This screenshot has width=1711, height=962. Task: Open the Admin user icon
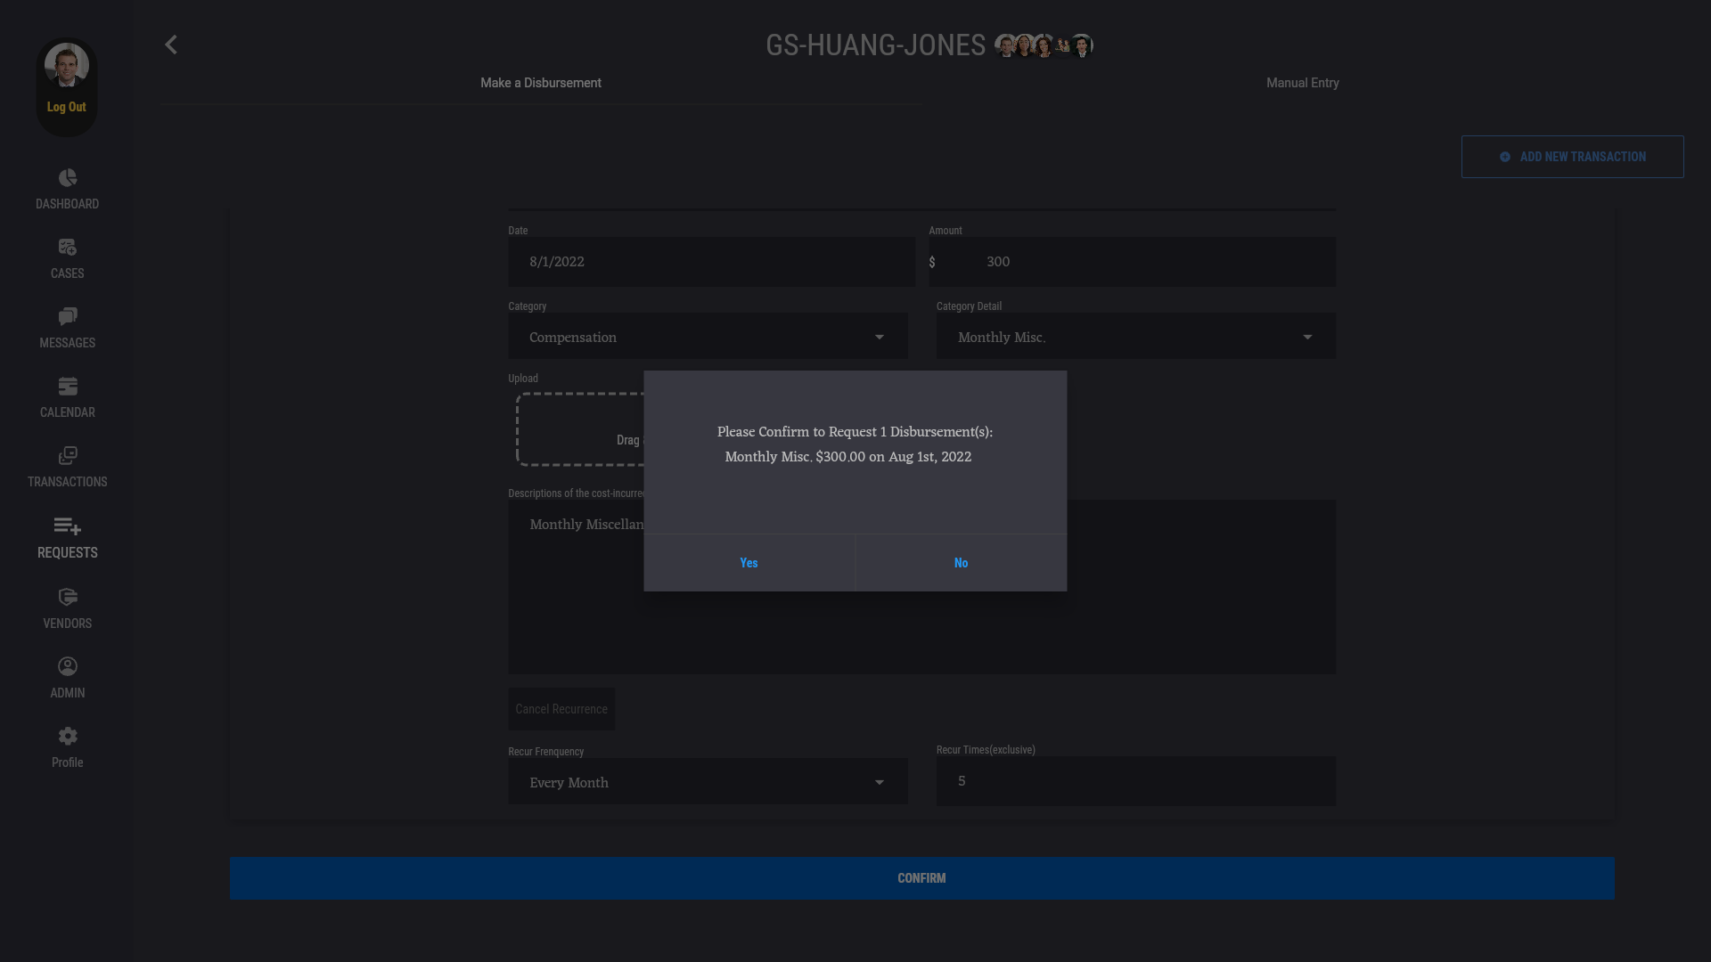(x=68, y=666)
